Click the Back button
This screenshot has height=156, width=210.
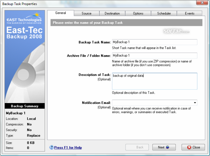pyautogui.click(x=137, y=147)
